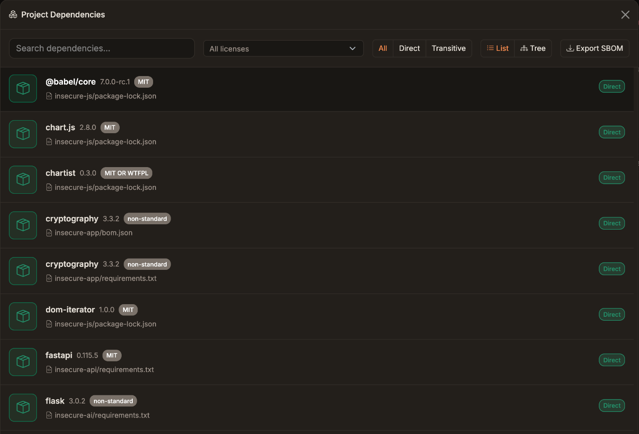
Task: Open the All licenses dropdown
Action: [283, 48]
